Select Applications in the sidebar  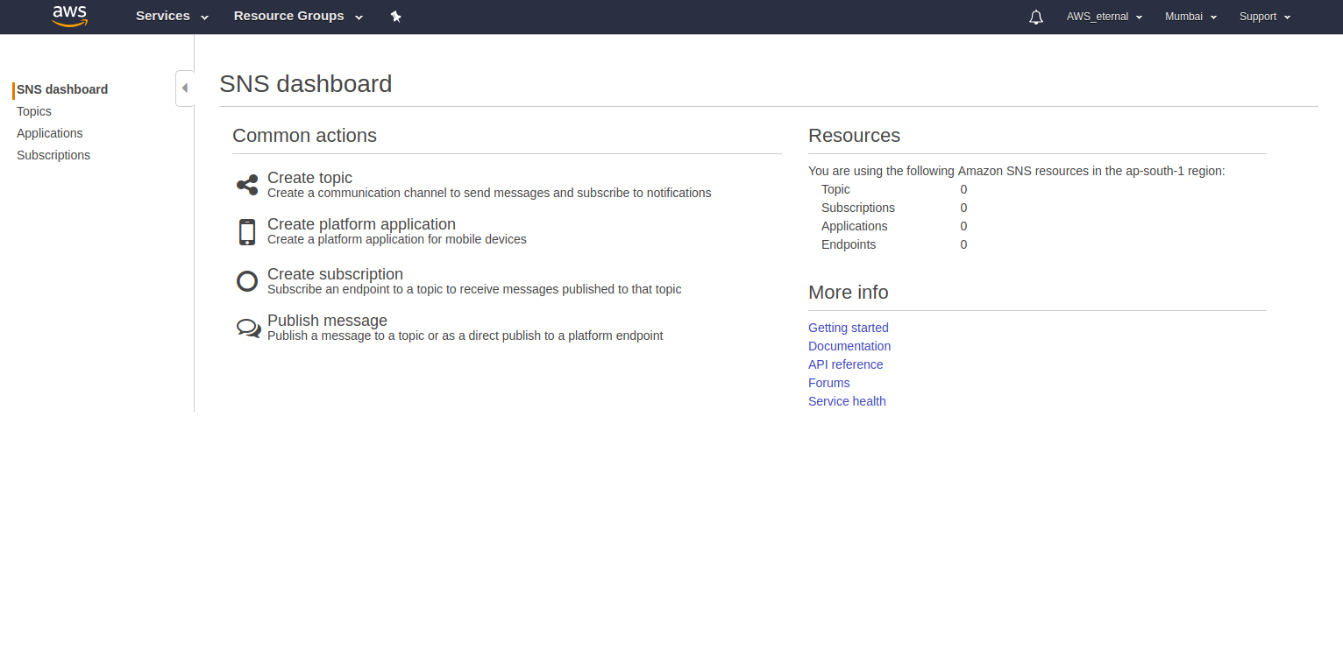50,133
